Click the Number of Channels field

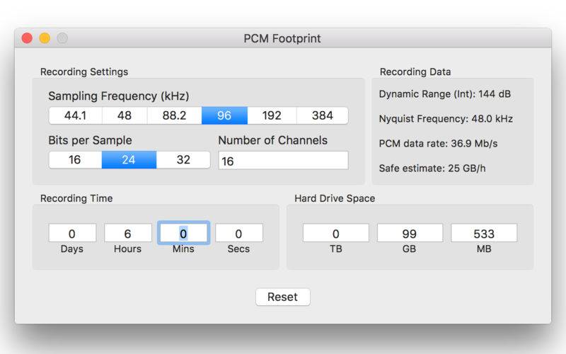pos(283,161)
